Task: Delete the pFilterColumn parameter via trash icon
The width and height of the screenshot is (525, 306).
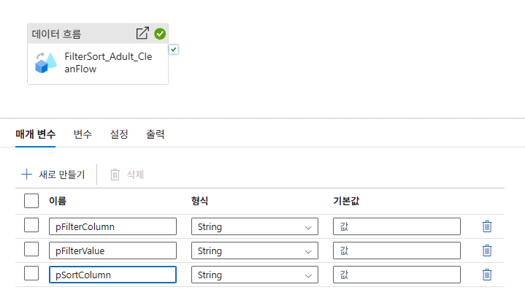Action: [487, 226]
